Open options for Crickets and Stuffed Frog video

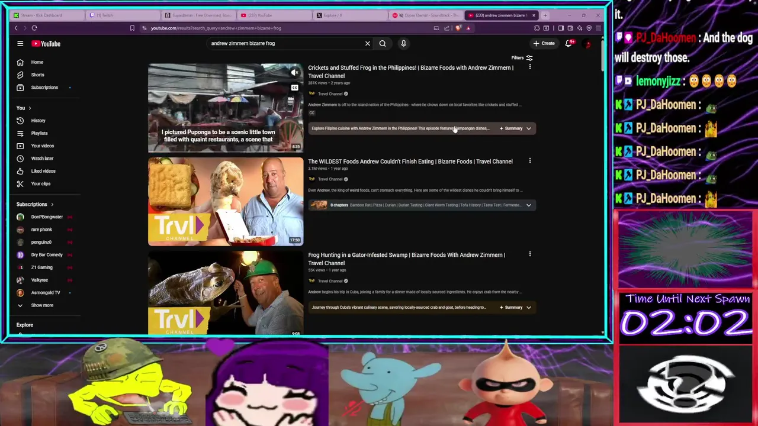click(x=530, y=67)
